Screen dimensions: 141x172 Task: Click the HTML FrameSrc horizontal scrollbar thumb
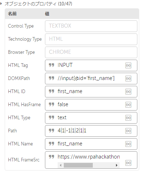click(78, 165)
